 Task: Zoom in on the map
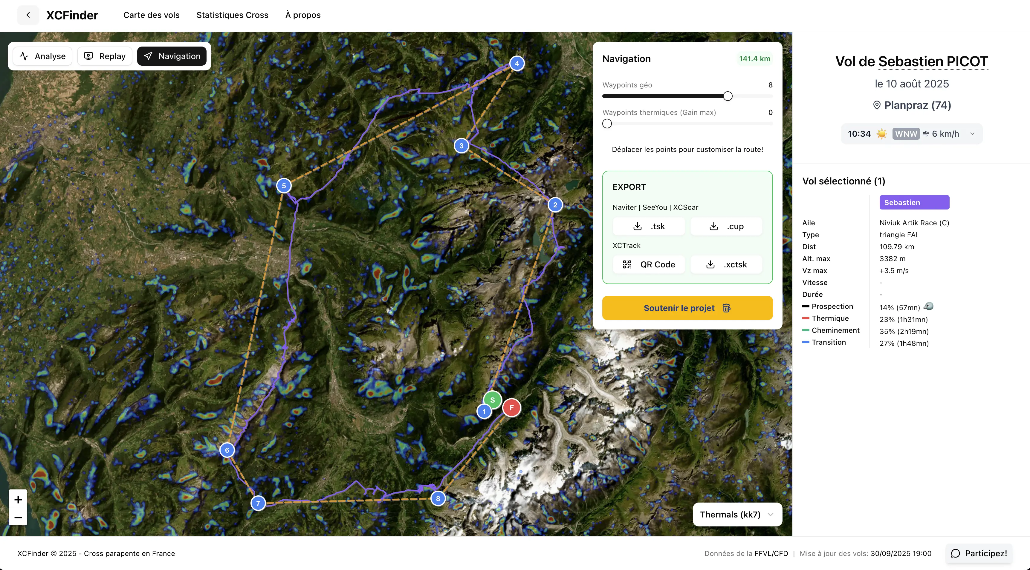point(18,499)
